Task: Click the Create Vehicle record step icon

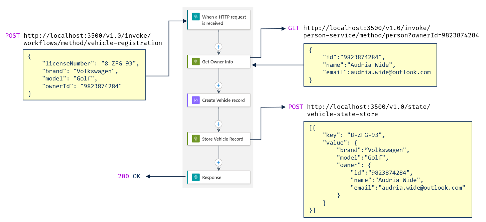Action: 196,100
